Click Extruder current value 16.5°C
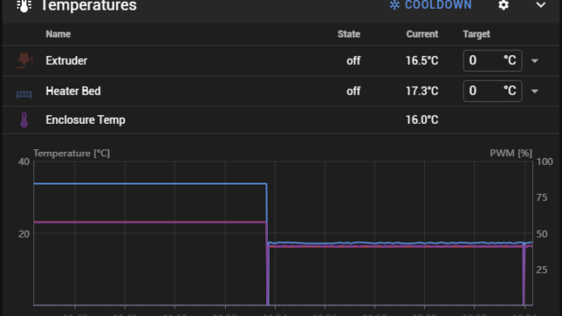Screen dimensions: 562x316 click(421, 61)
